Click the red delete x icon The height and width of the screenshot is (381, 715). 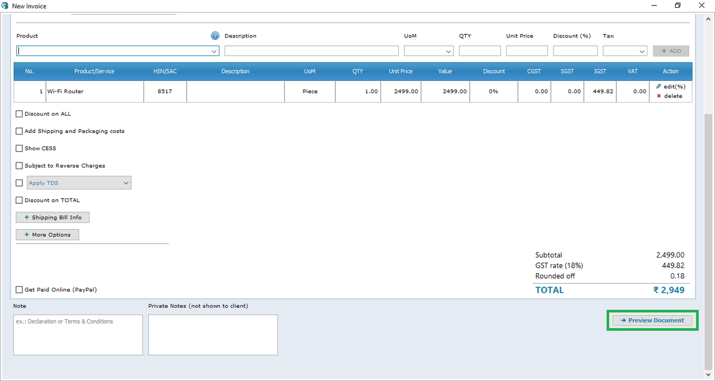[659, 96]
